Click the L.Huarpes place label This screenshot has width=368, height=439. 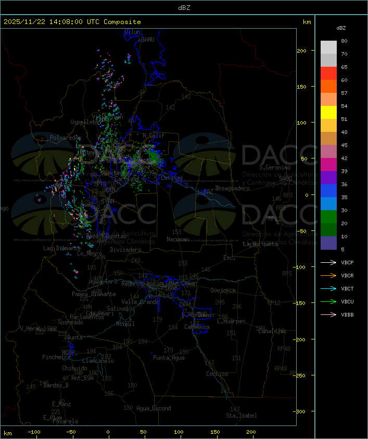231,321
